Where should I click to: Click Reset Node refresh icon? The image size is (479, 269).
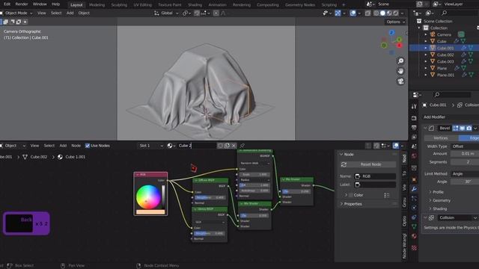[344, 164]
